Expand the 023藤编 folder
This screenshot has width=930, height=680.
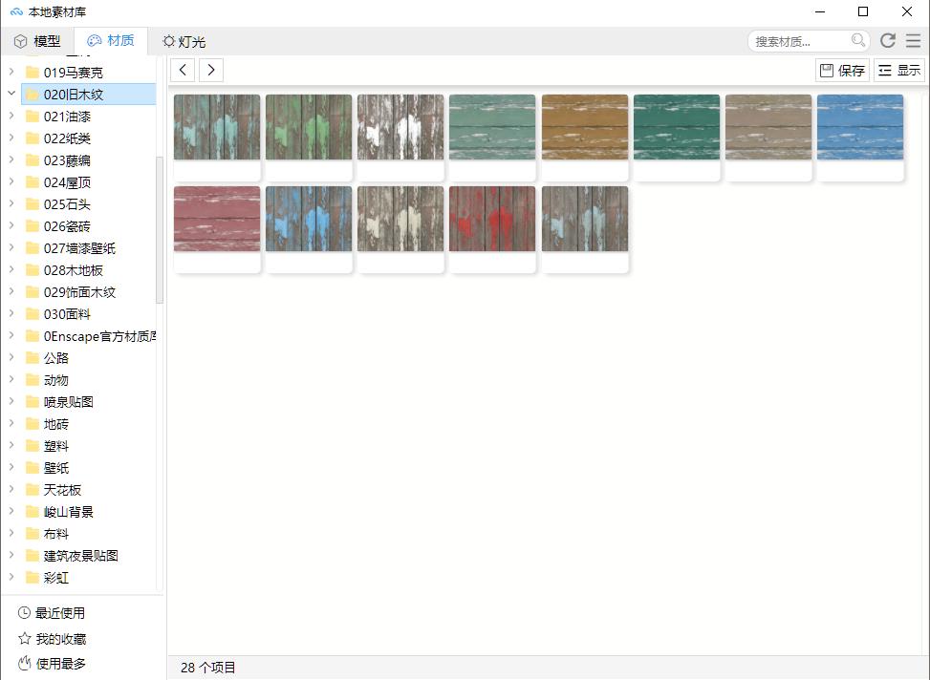click(10, 159)
